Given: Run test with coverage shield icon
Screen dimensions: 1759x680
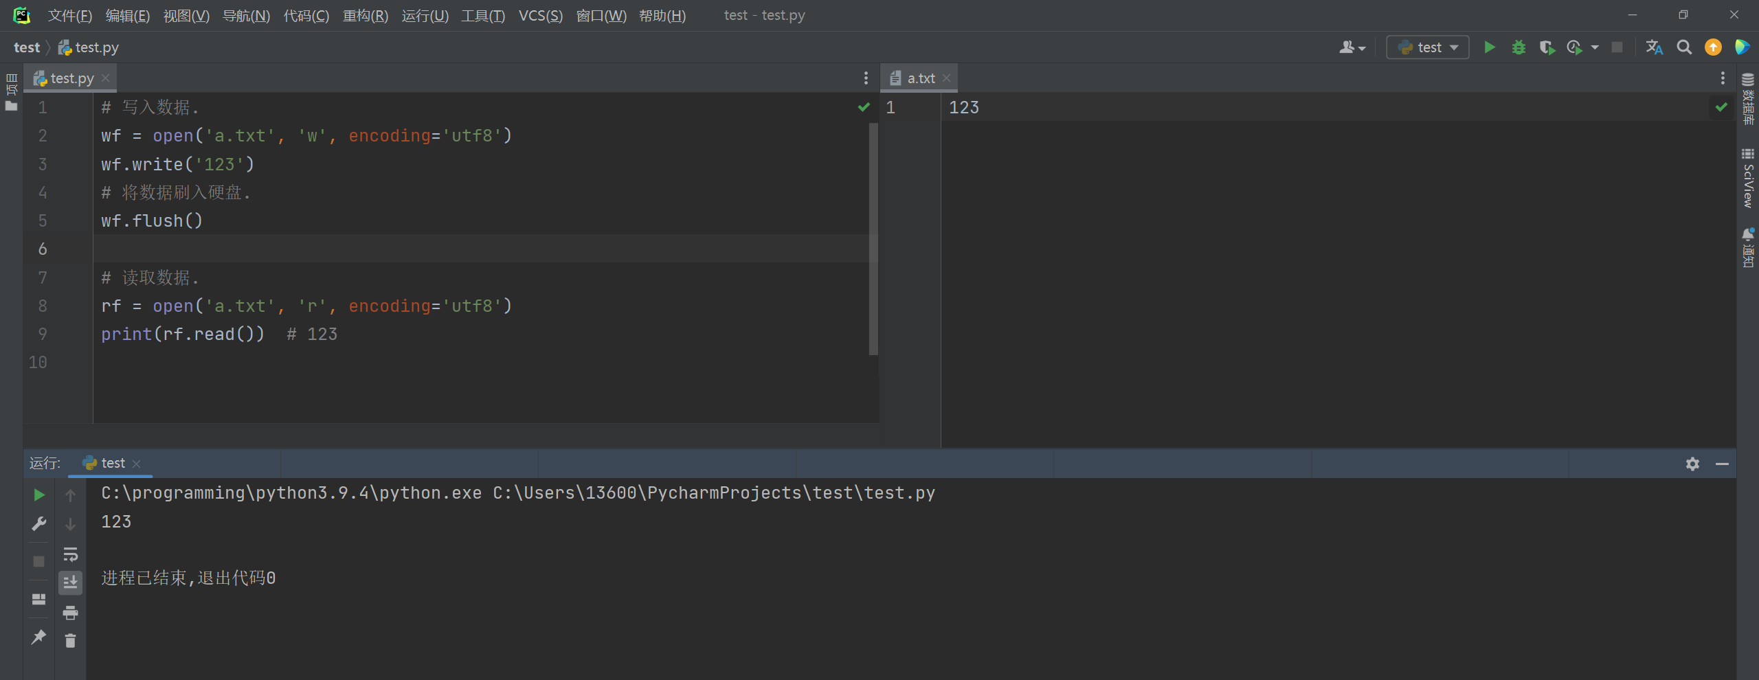Looking at the screenshot, I should (x=1547, y=47).
